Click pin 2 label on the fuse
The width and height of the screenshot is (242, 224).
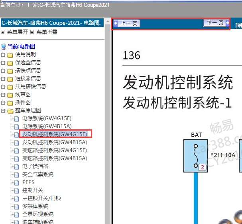coord(202,167)
